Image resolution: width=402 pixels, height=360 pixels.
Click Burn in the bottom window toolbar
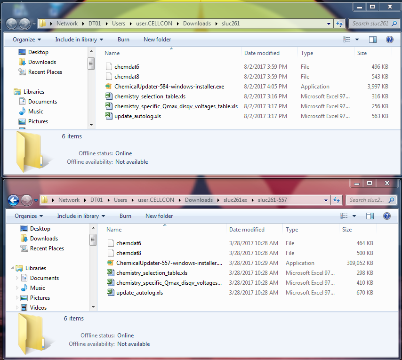coord(125,216)
